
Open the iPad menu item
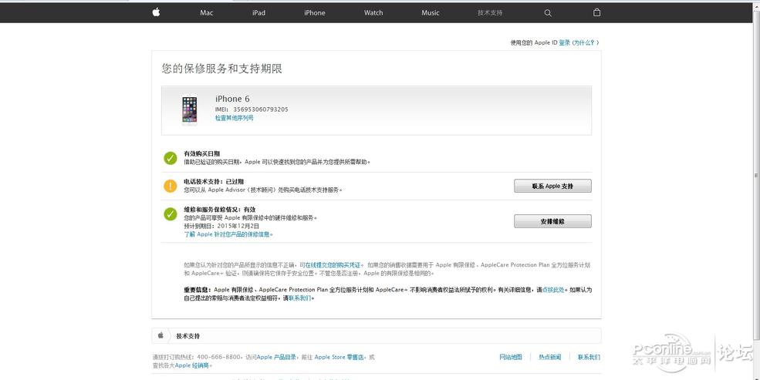point(258,13)
